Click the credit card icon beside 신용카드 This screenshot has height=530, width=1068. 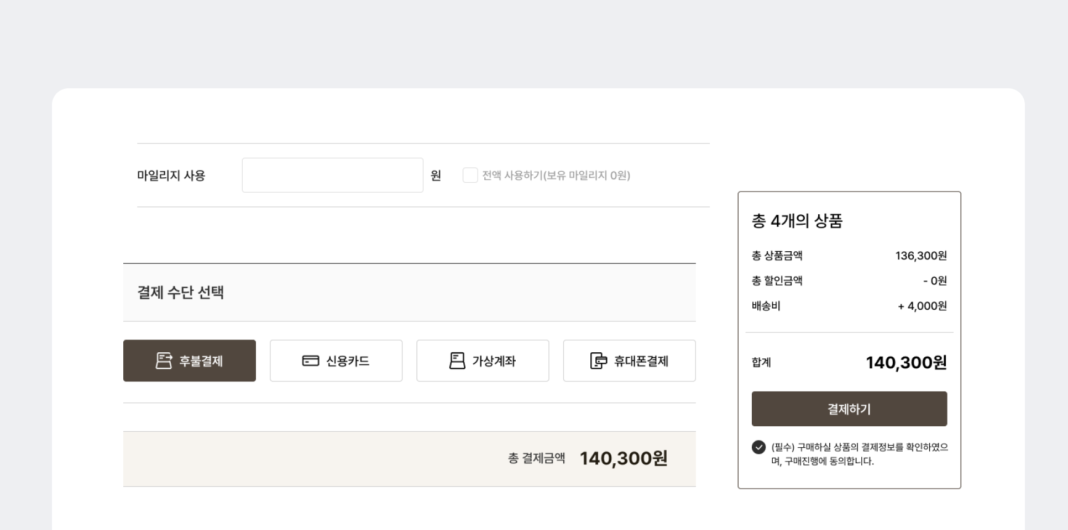(311, 361)
